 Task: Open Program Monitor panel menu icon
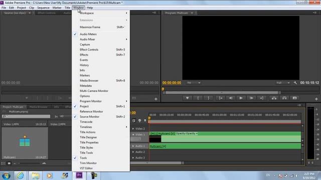(314, 13)
